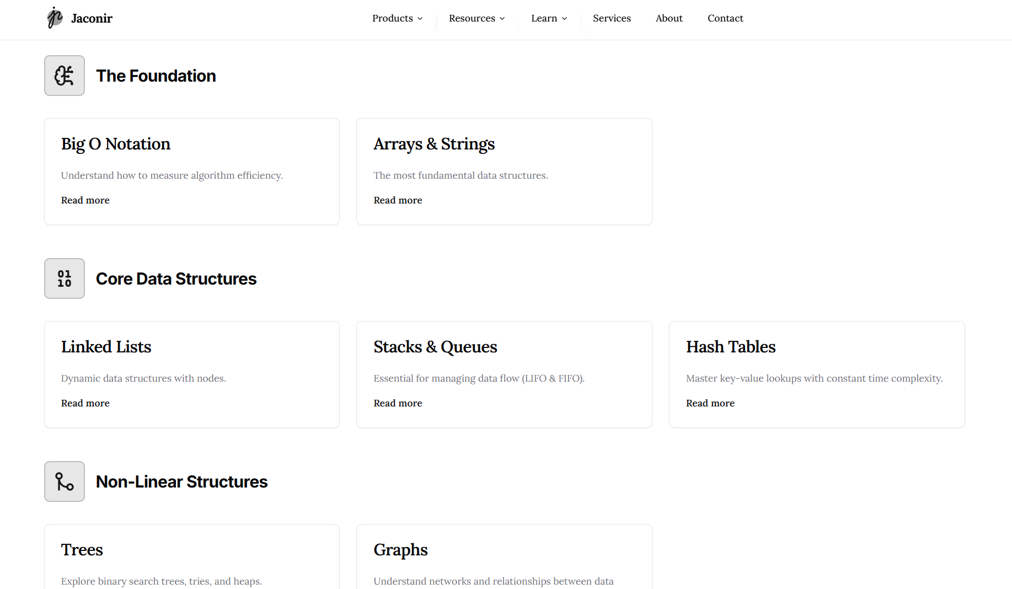Image resolution: width=1012 pixels, height=589 pixels.
Task: Expand the Resources dropdown
Action: coord(476,18)
